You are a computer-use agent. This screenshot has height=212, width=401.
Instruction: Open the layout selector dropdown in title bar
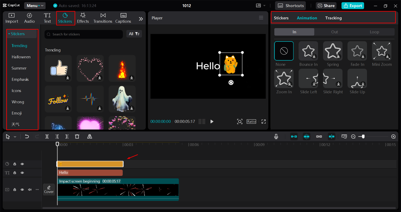coord(261,6)
